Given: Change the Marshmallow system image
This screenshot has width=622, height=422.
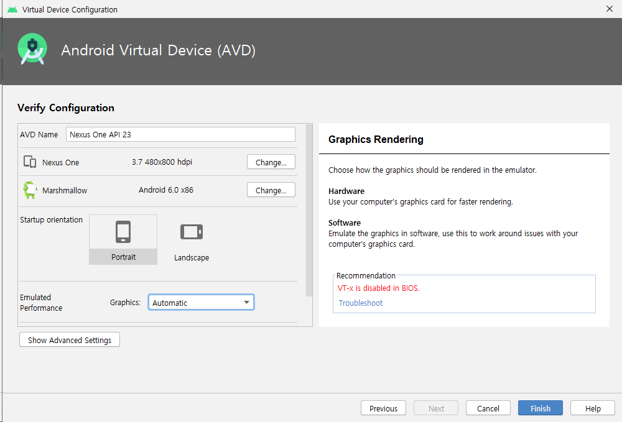Looking at the screenshot, I should tap(271, 190).
